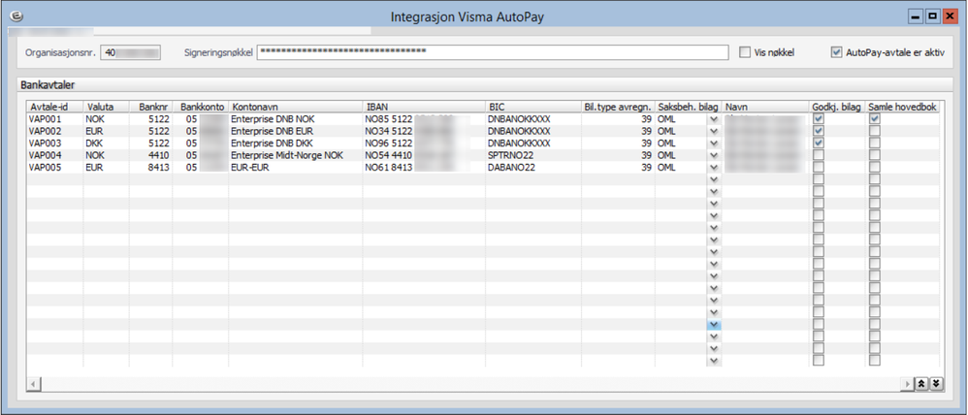Enable Samle hovedbok for VAP004
968x415 pixels.
click(x=875, y=155)
